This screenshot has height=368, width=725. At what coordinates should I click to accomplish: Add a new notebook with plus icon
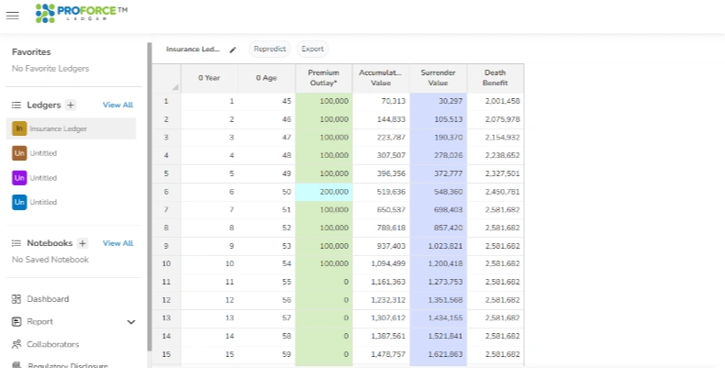click(83, 243)
